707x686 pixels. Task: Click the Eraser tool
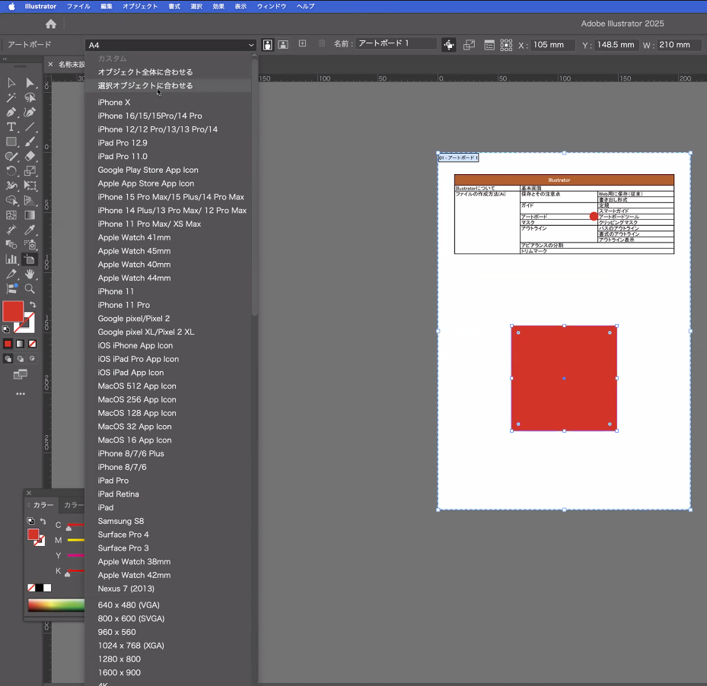click(x=30, y=157)
